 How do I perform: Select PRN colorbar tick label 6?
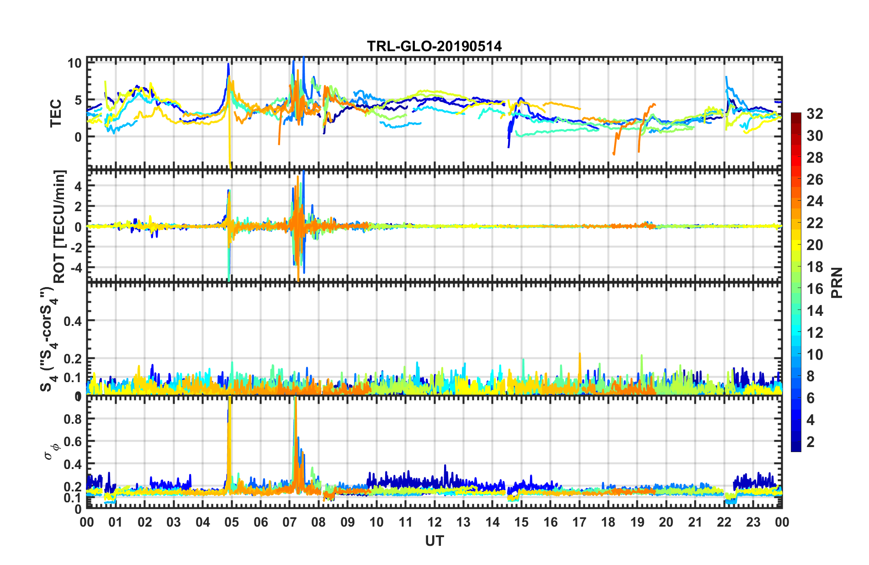pos(811,398)
